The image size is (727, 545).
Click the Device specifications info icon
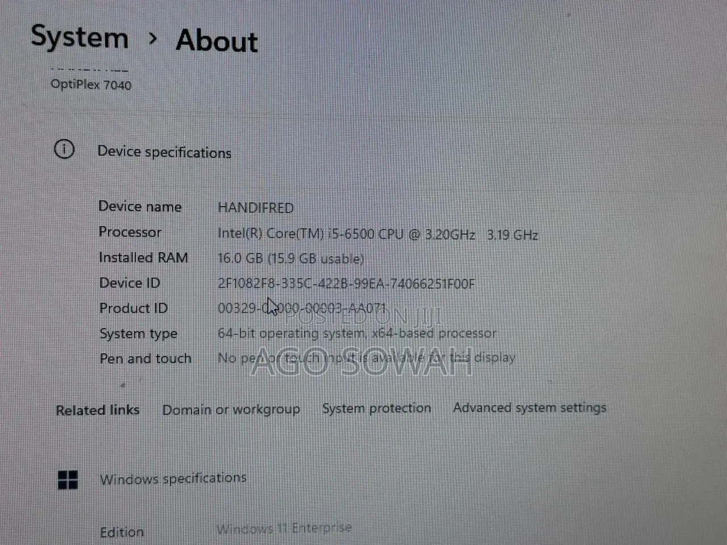(64, 149)
